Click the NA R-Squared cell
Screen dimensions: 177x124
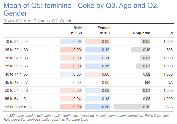[x=148, y=82]
